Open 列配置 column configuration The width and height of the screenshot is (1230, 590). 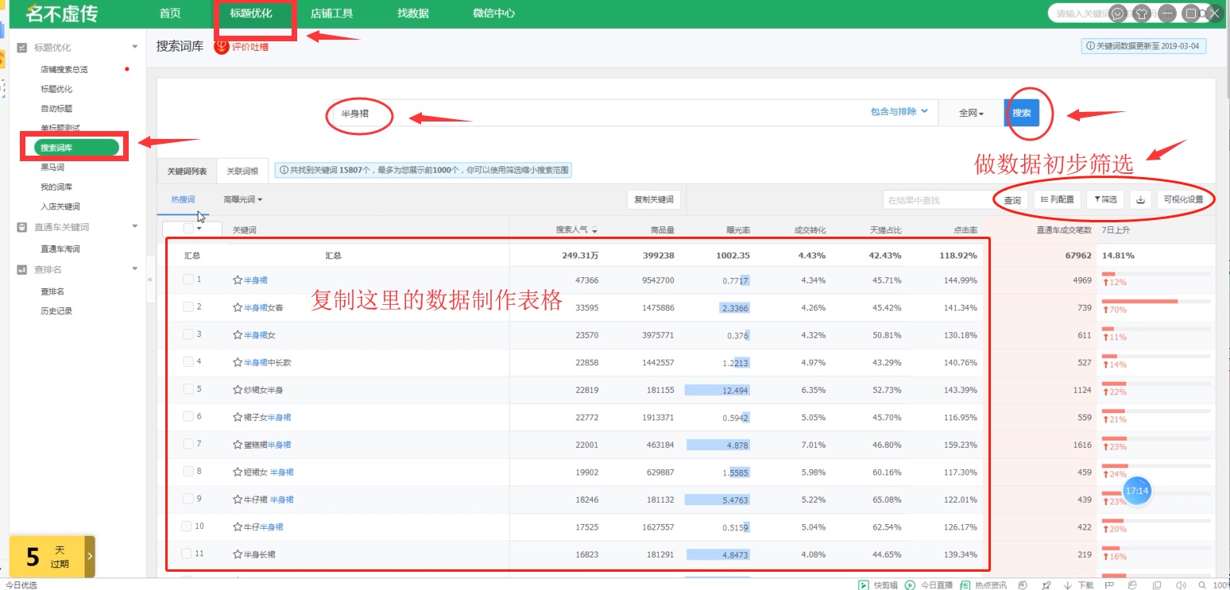click(x=1057, y=200)
